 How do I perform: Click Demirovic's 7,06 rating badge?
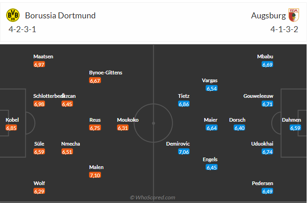pyautogui.click(x=184, y=152)
